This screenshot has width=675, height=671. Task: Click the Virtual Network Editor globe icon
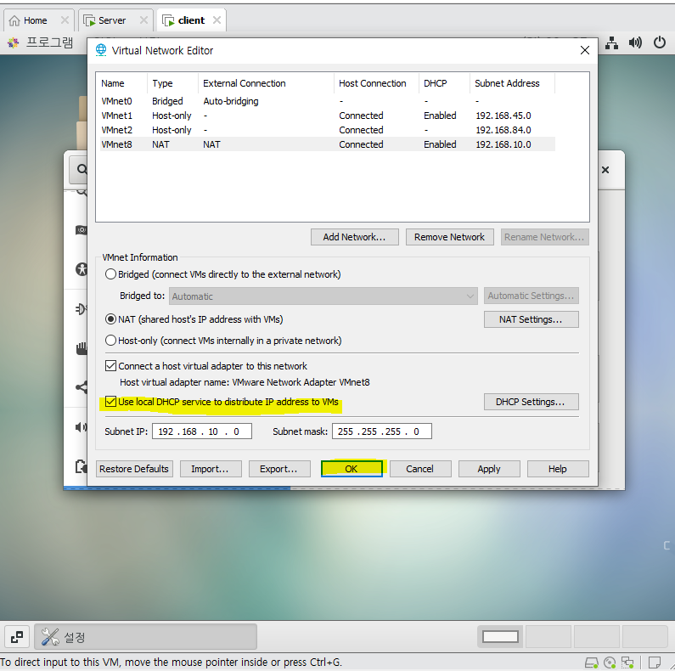click(101, 50)
